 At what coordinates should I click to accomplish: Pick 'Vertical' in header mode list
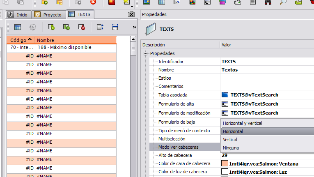pos(230,140)
